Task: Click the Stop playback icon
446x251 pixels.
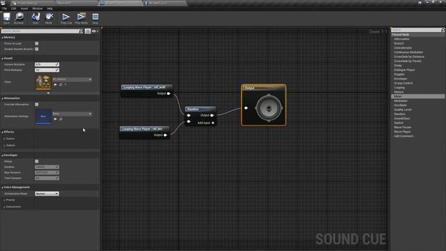Action: tap(95, 17)
